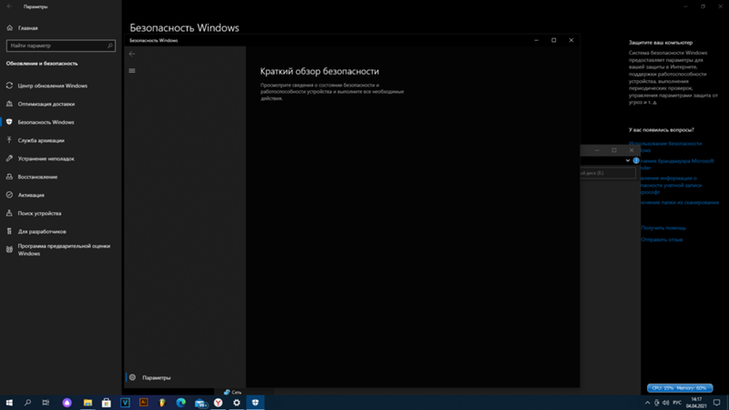The height and width of the screenshot is (410, 729).
Task: Switch to Settings gear on the taskbar
Action: 237,403
